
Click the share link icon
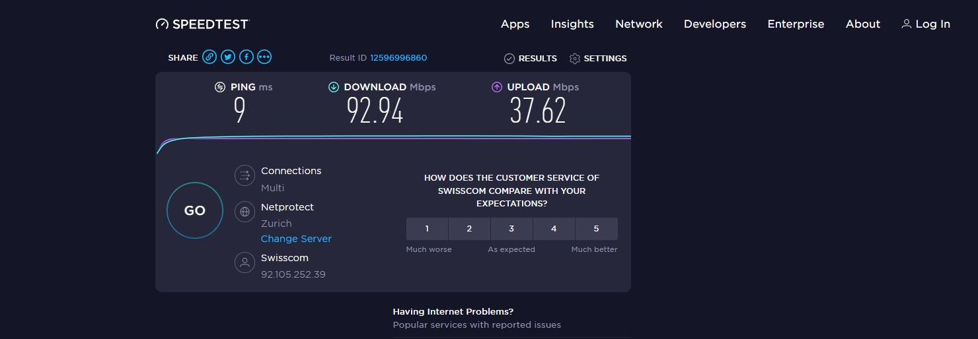coord(209,57)
